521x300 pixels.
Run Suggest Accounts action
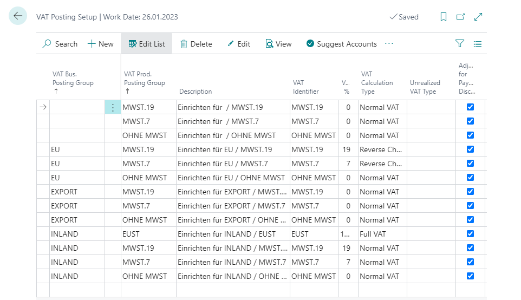[x=342, y=44]
